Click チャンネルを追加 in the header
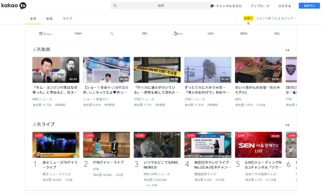 tap(226, 6)
